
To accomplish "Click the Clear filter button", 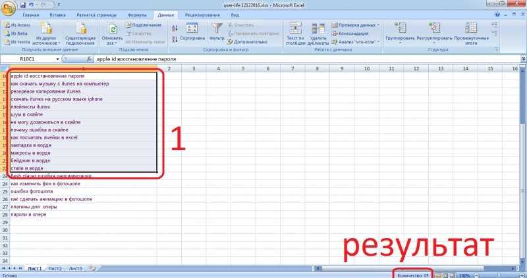I will 241,25.
